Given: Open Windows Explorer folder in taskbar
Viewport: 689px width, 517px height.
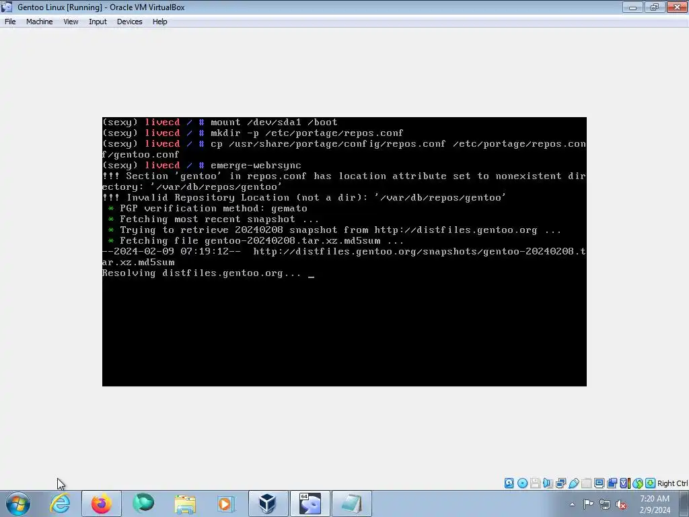Looking at the screenshot, I should coord(185,504).
